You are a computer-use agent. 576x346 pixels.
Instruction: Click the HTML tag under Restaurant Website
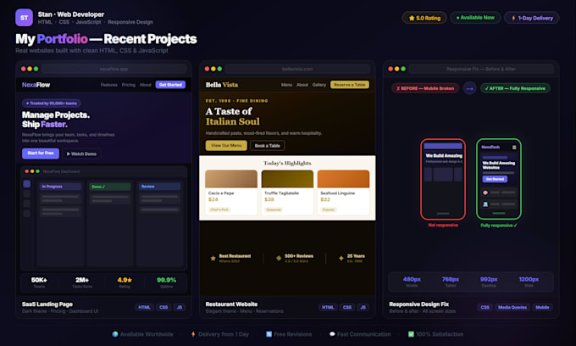(x=328, y=307)
